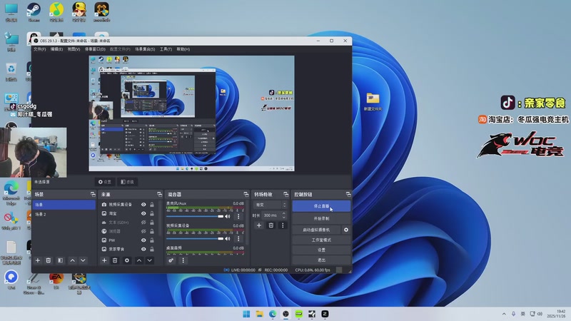
Task: Open source properties gear in Sources panel
Action: [x=127, y=260]
